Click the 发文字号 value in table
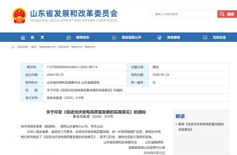 pos(65,98)
